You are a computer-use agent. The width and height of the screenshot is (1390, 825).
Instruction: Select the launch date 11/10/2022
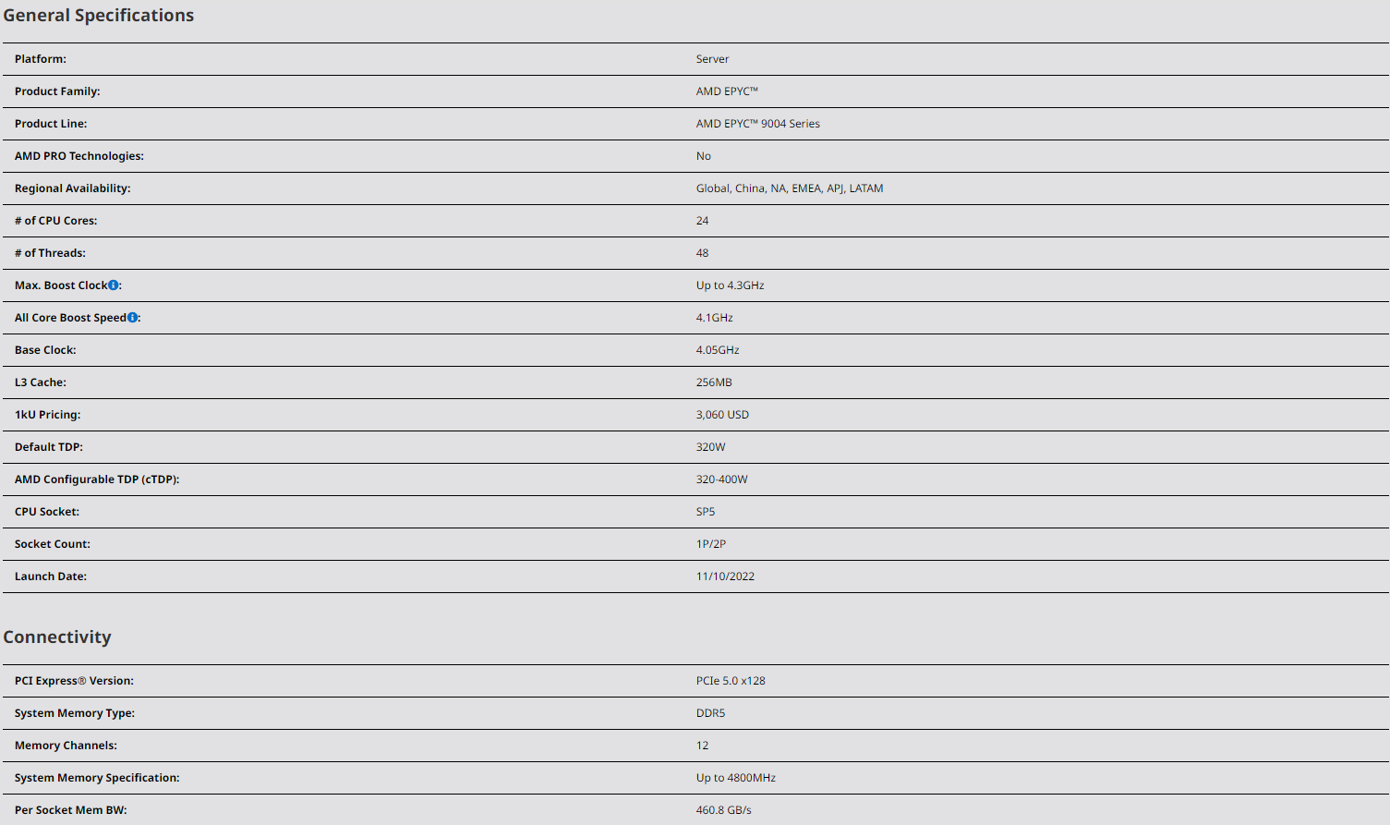click(x=725, y=576)
